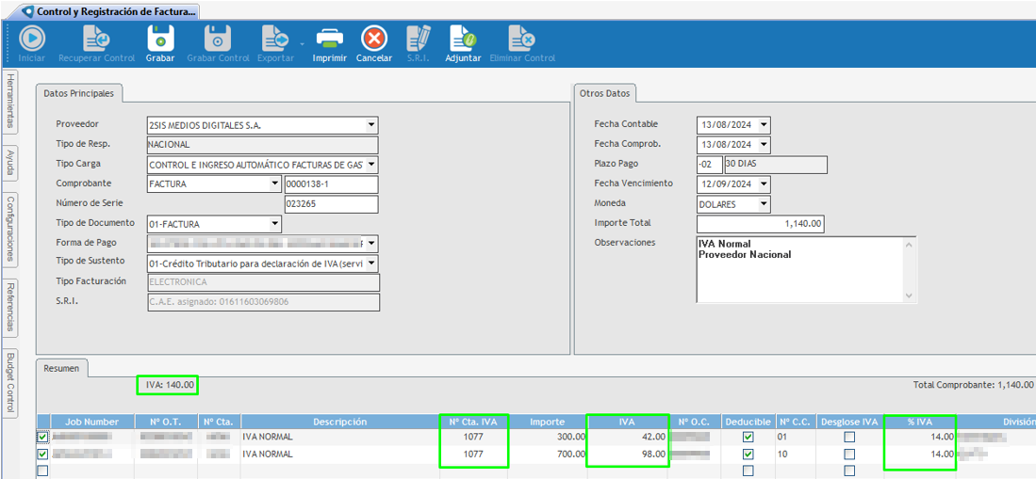
Task: Click the Nº C.C. cell 10
Action: 797,454
